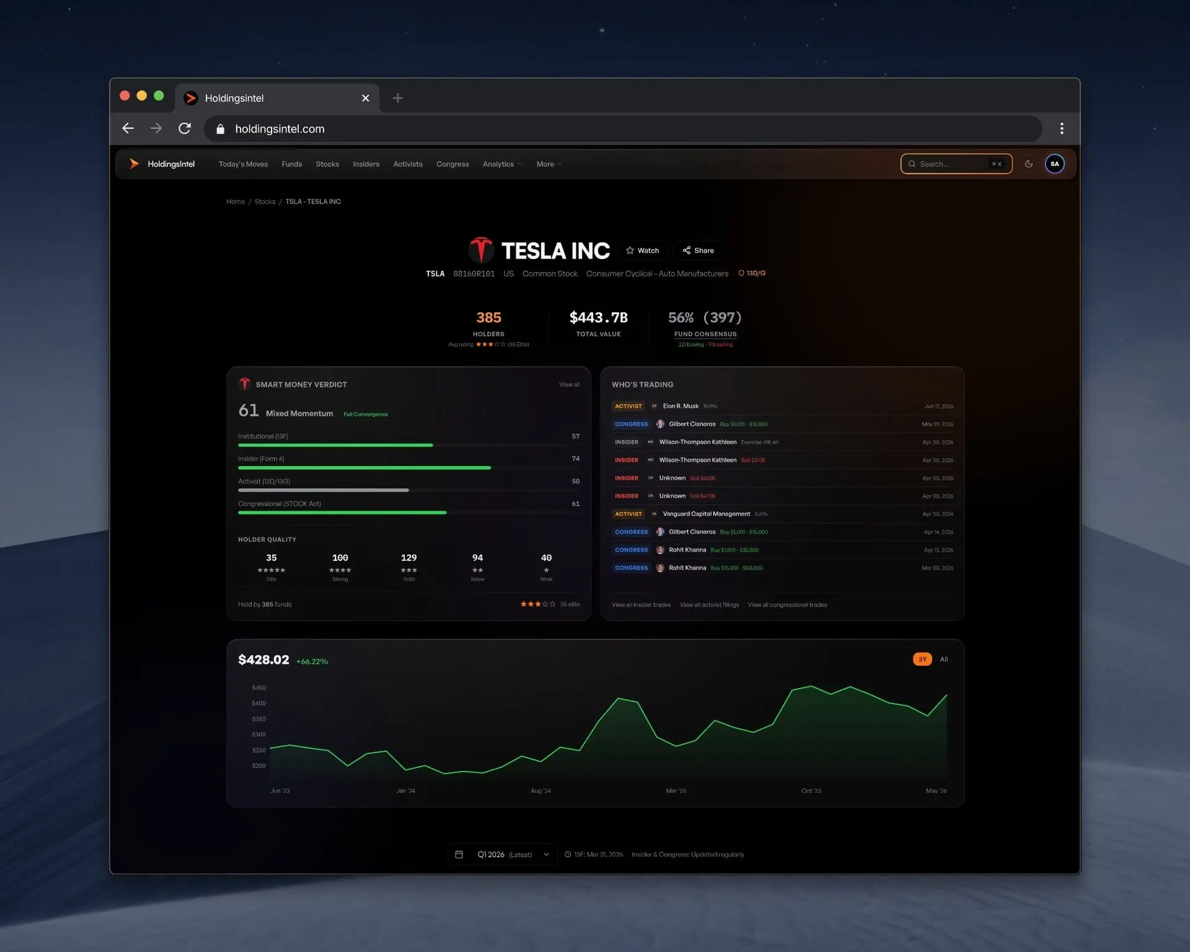
Task: Open View all activist filings link
Action: tap(709, 605)
